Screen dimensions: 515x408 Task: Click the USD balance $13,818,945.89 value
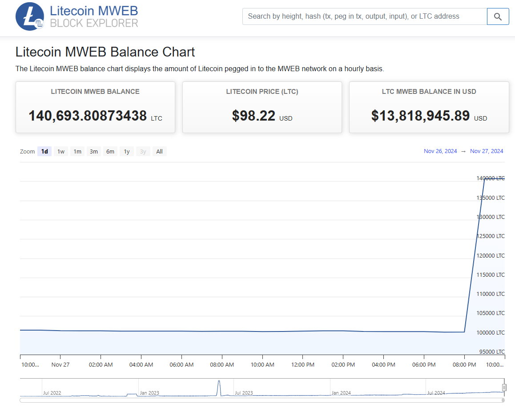(x=420, y=116)
